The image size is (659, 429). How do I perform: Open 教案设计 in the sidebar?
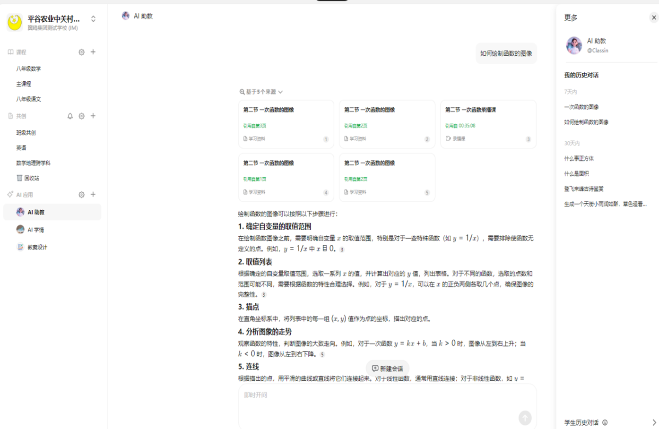37,247
